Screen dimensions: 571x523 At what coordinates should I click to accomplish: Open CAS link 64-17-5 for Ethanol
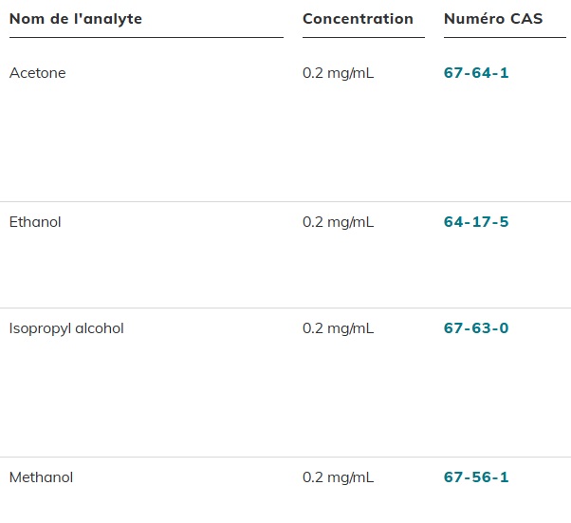click(476, 222)
